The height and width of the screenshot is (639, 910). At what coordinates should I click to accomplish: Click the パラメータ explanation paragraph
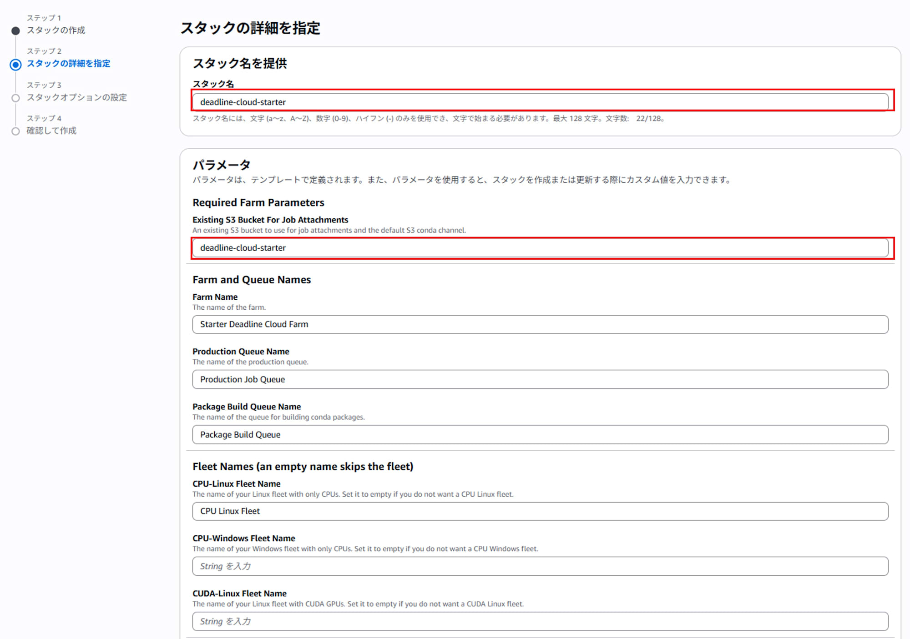461,180
